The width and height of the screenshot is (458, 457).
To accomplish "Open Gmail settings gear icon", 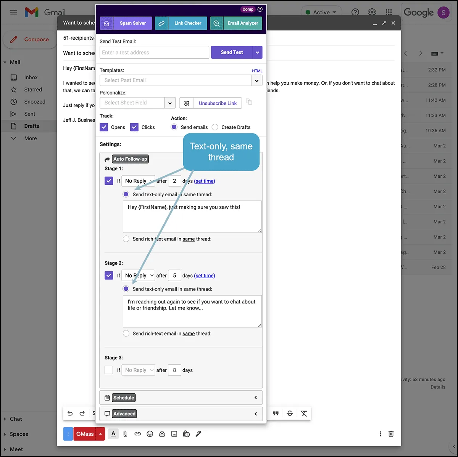I will (372, 12).
